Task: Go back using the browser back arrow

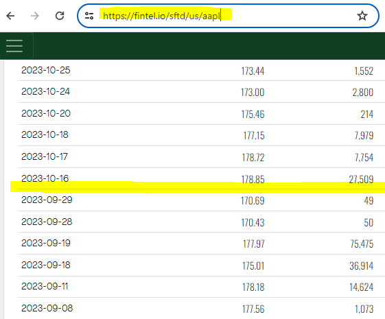Action: coord(10,16)
